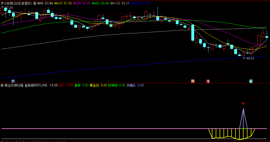Image resolution: width=270 pixels, height=142 pixels.
Task: Click the 67.90 high price label
Action: [9, 8]
